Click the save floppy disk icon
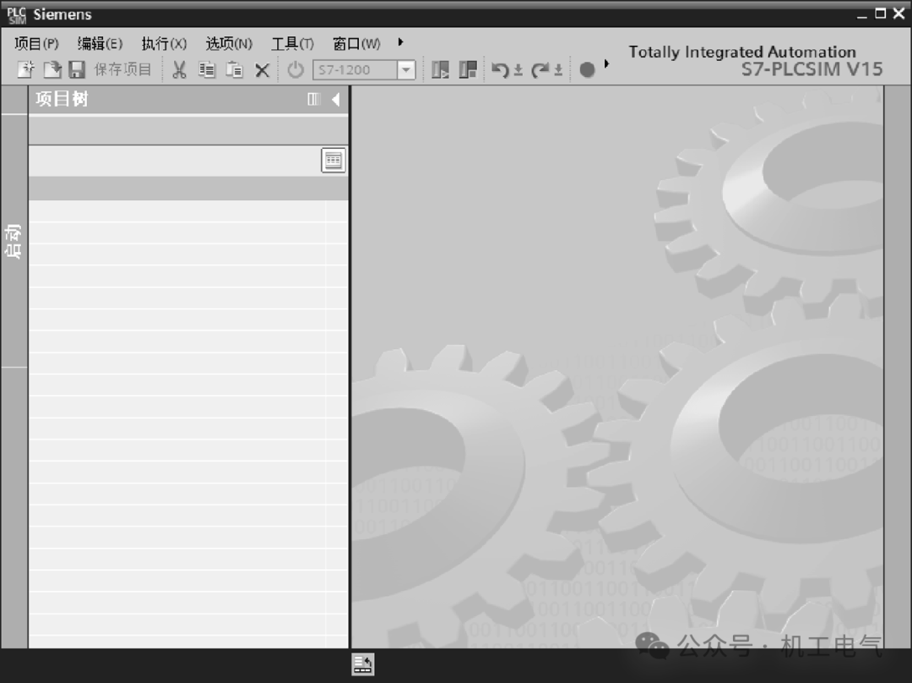 [x=77, y=70]
